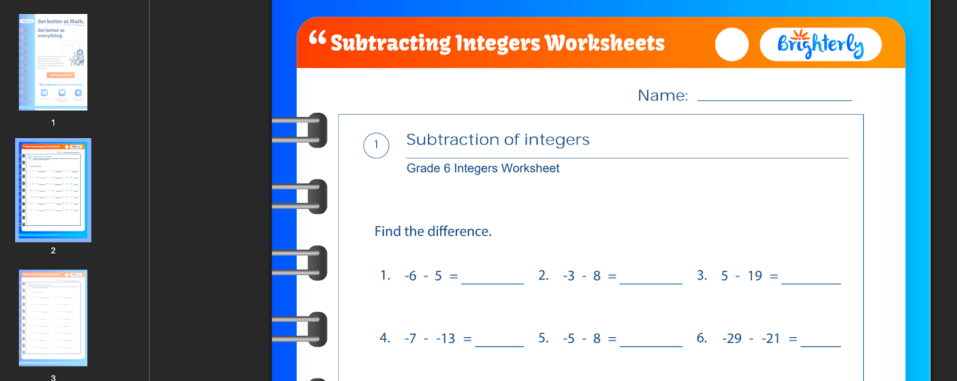Click the Subtraction of integers section header

click(x=498, y=140)
